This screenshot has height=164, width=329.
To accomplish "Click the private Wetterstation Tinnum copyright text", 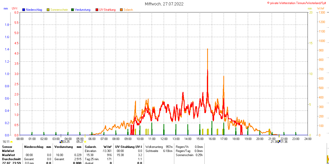I will [298, 3].
